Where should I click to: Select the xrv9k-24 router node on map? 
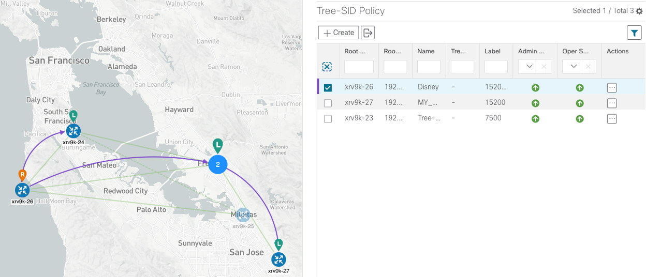[x=73, y=131]
